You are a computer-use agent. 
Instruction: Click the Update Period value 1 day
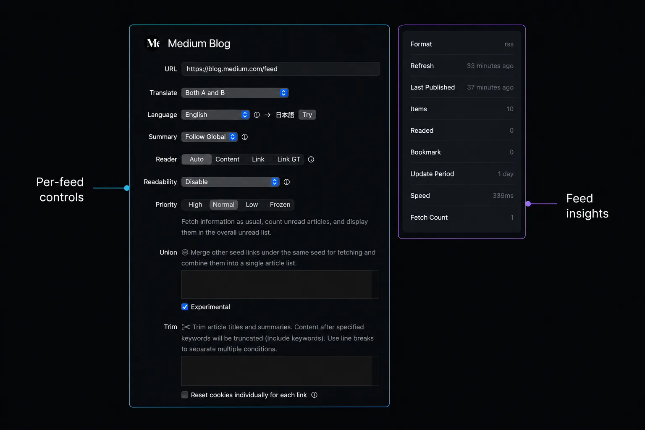click(506, 174)
